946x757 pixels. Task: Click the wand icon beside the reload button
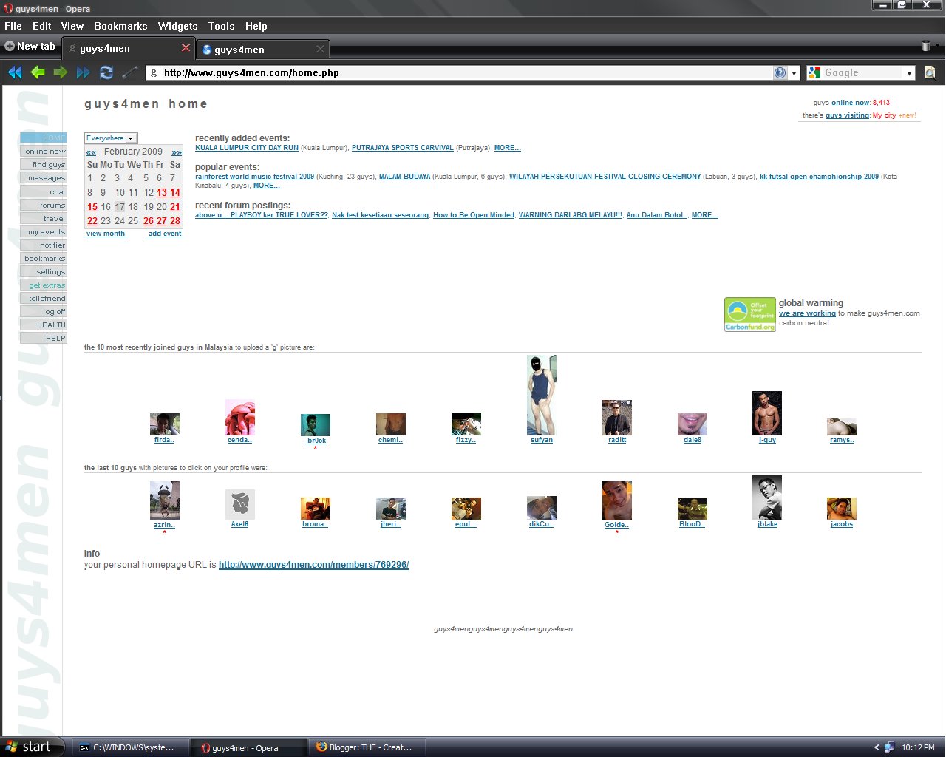point(130,72)
